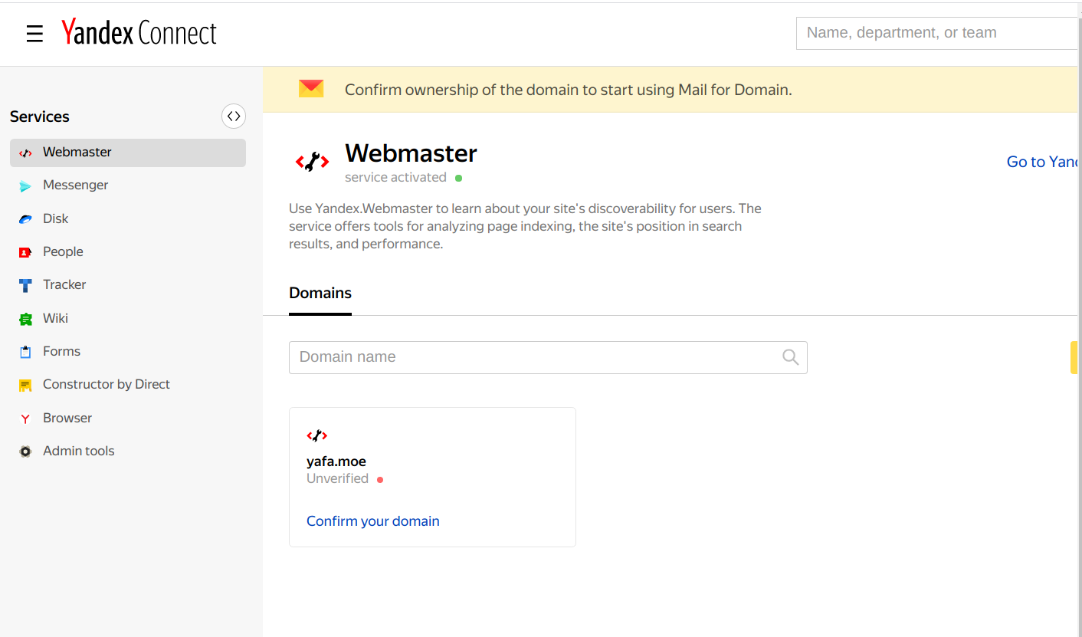This screenshot has width=1082, height=637.
Task: Click the Admin tools gear icon
Action: pos(25,451)
